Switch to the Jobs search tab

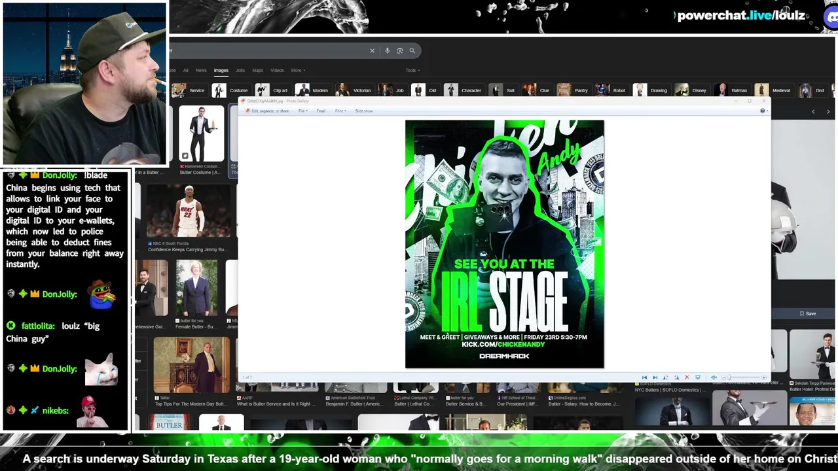pyautogui.click(x=240, y=70)
